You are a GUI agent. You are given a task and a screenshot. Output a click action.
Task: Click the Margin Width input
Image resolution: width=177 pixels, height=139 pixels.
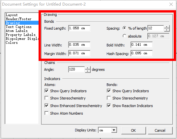[79, 53]
